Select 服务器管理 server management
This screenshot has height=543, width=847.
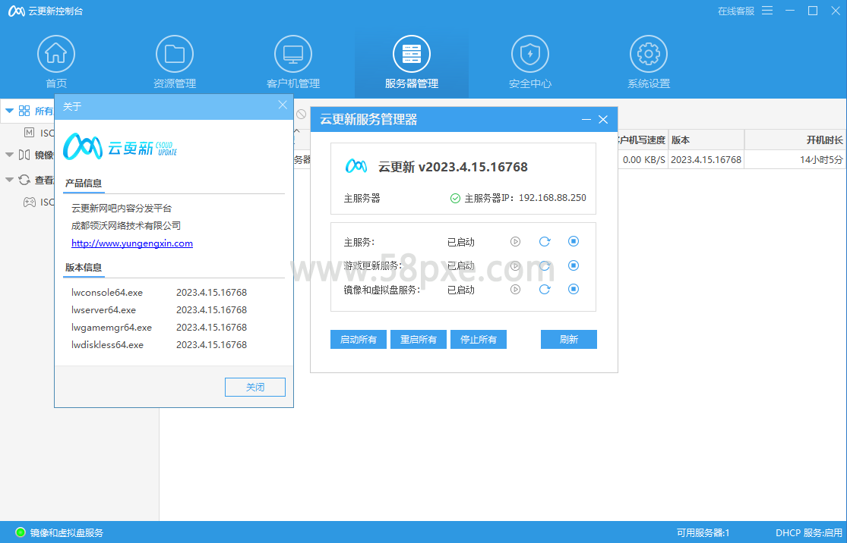(412, 62)
